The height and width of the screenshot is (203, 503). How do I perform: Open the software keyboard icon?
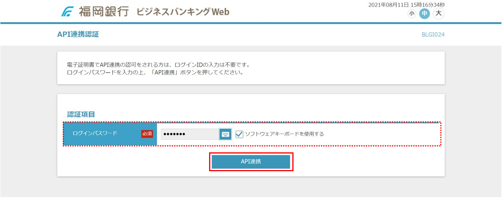pyautogui.click(x=225, y=134)
